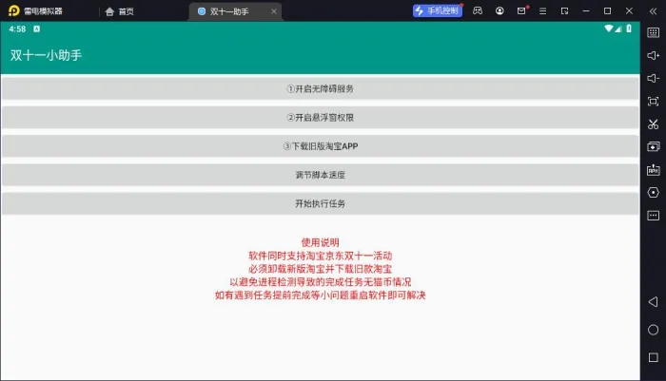Open the user account icon
The height and width of the screenshot is (381, 666).
pos(499,10)
